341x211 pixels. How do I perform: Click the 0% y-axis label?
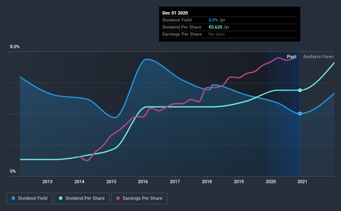(x=13, y=172)
